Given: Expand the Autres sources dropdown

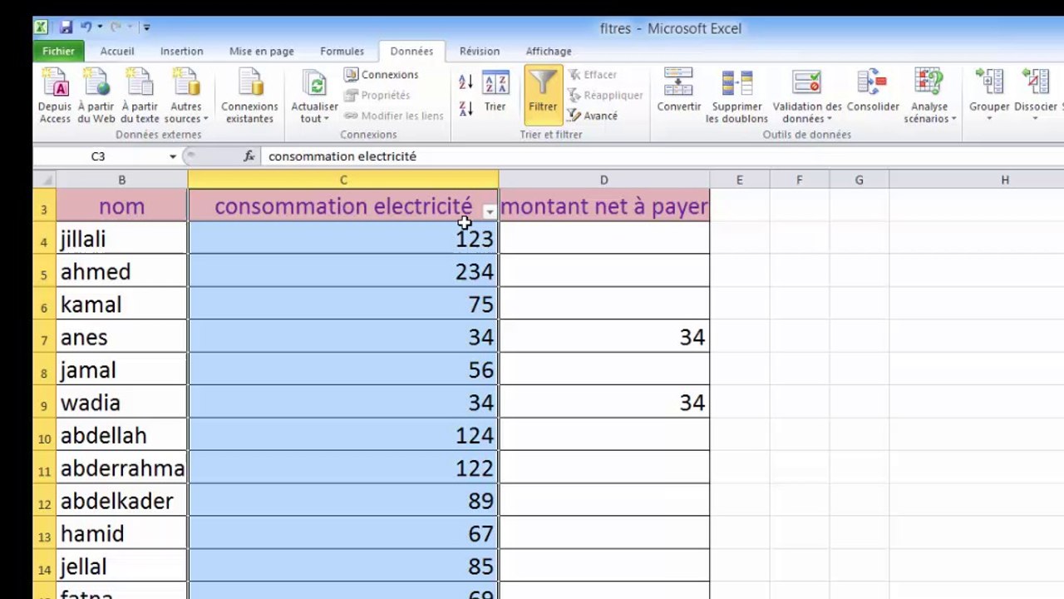Looking at the screenshot, I should [x=186, y=96].
